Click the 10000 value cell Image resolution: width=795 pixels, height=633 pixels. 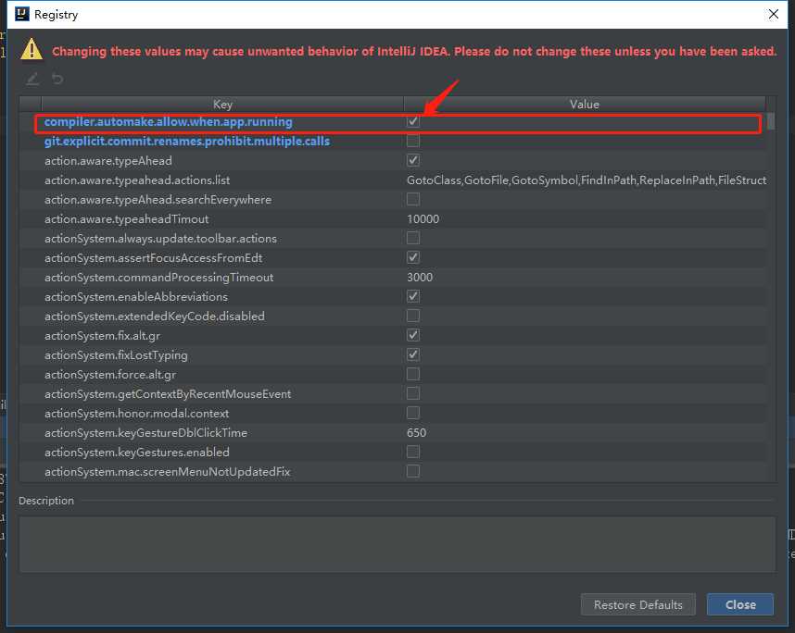(x=423, y=218)
